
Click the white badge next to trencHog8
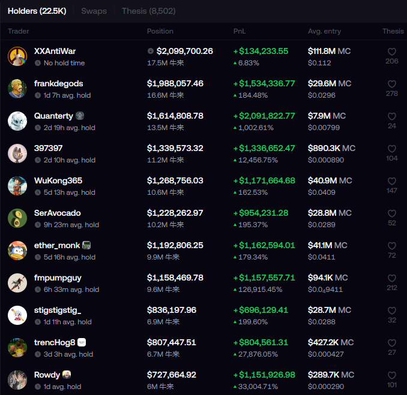(x=82, y=342)
